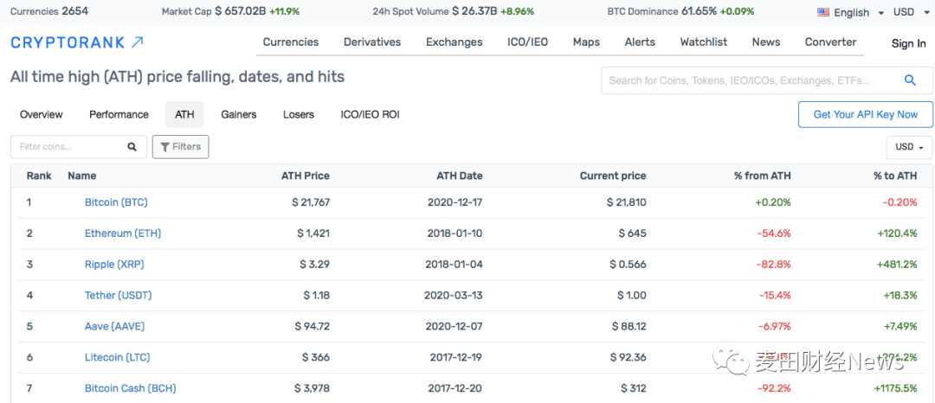Screen dimensions: 935x403
Task: Open the Exchanges menu
Action: pyautogui.click(x=455, y=42)
